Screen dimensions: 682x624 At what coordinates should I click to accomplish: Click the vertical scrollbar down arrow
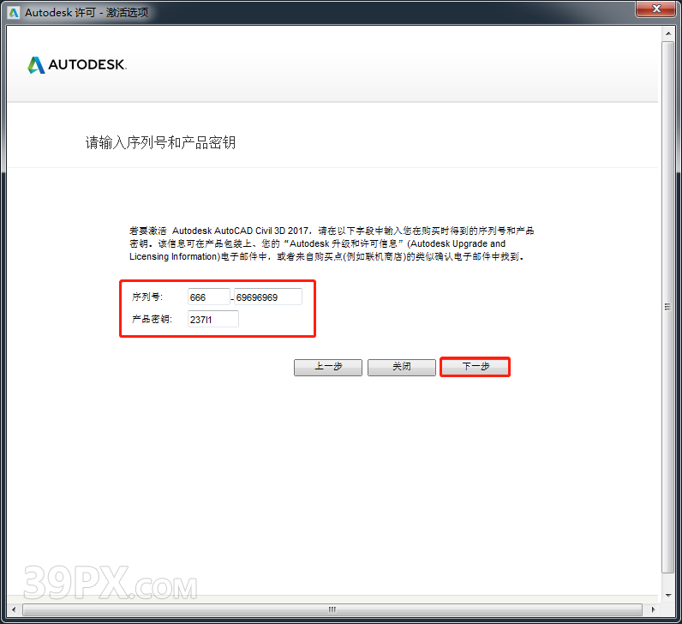pyautogui.click(x=668, y=595)
